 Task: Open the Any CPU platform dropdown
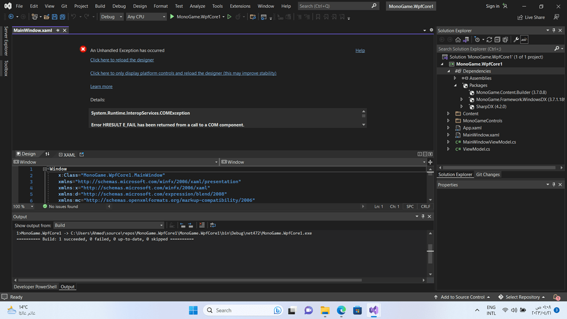(164, 17)
